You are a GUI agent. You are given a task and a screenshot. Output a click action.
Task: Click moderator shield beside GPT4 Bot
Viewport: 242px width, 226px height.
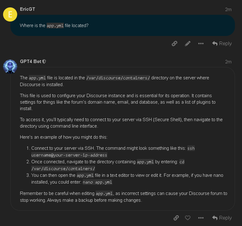44,61
